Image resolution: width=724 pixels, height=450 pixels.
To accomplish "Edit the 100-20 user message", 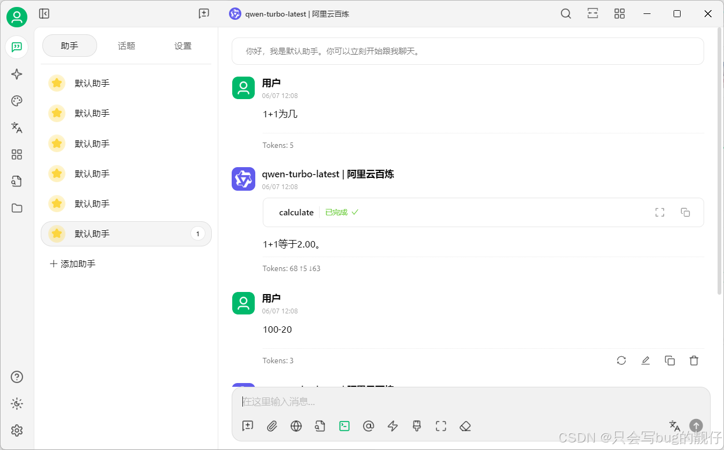I will coord(646,361).
